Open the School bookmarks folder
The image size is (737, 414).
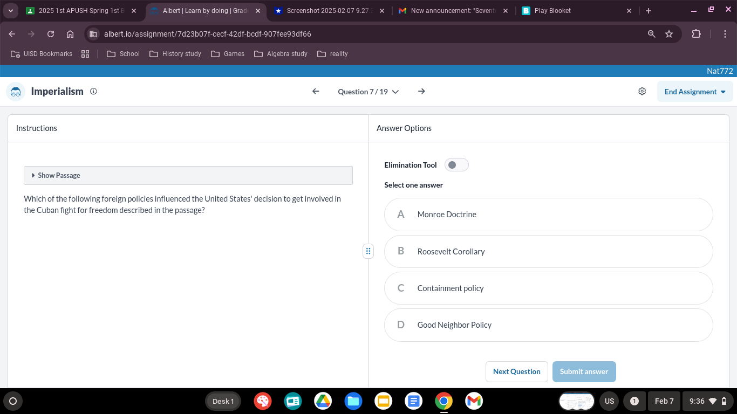pos(123,54)
